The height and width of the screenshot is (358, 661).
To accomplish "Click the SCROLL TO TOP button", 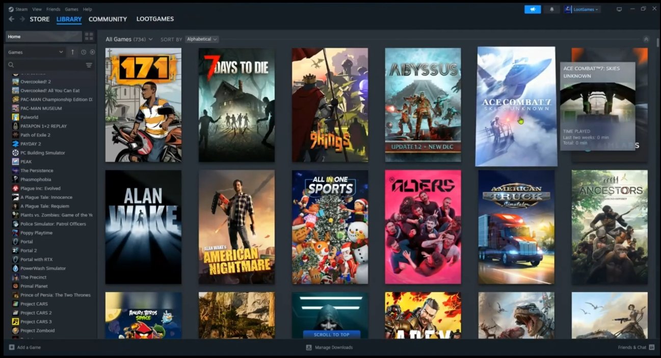I will pos(332,335).
